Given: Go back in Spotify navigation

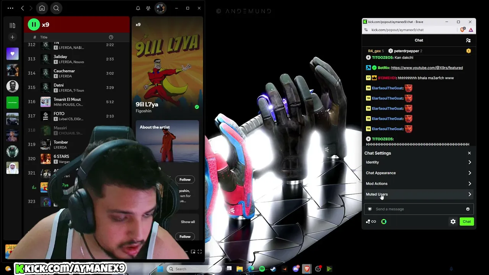Looking at the screenshot, I should pos(23,8).
